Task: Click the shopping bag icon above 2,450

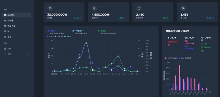Action: pyautogui.click(x=139, y=8)
